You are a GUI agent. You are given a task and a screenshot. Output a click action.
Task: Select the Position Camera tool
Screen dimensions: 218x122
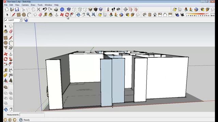[108, 9]
